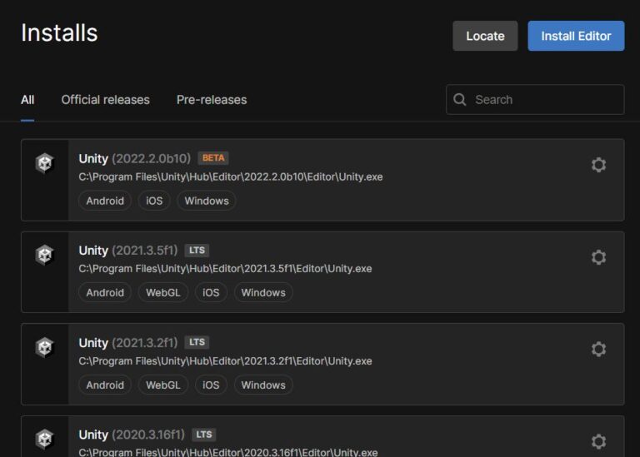Open settings gear for Unity 2021.3.2f1

[598, 350]
